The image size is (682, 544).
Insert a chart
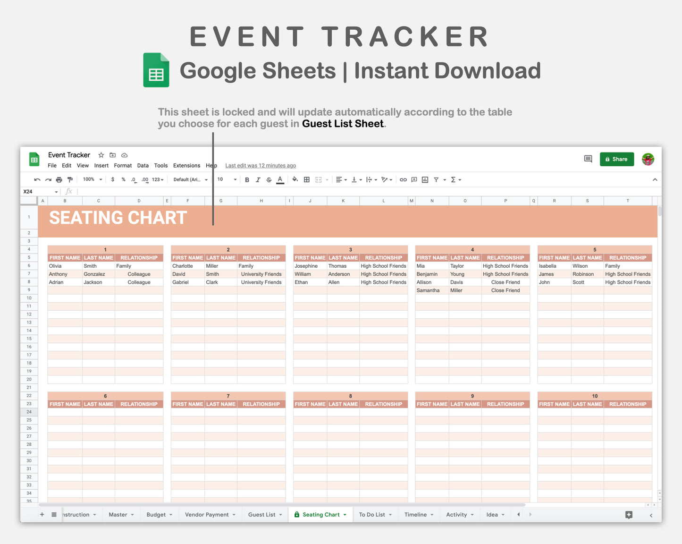pos(424,179)
